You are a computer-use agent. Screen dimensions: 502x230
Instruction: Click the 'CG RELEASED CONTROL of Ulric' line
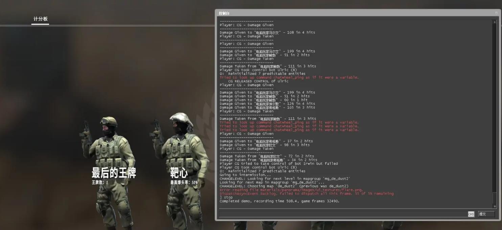coord(258,81)
